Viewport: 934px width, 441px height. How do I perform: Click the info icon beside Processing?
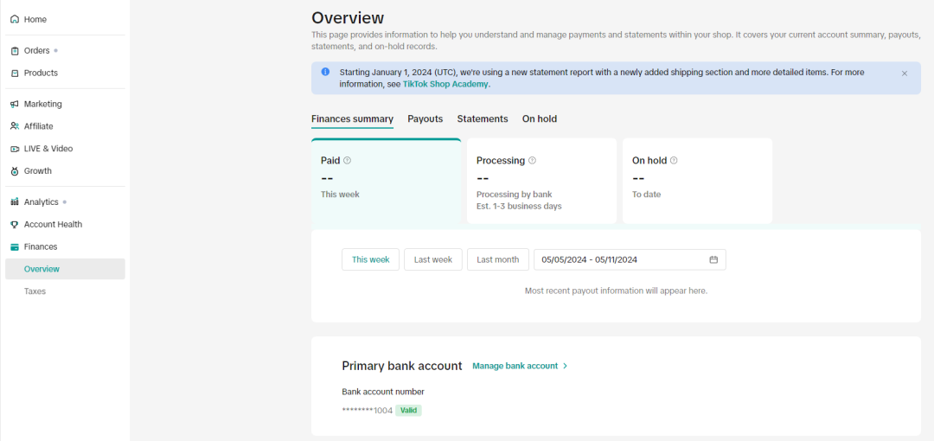coord(532,160)
